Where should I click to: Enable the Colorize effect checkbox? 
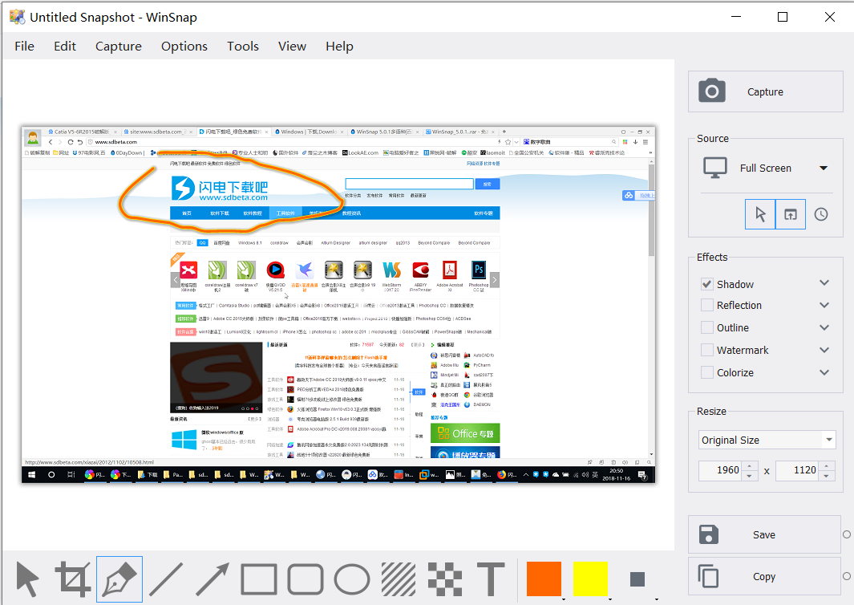coord(707,372)
